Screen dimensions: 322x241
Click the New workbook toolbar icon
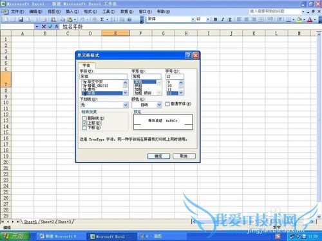[6, 19]
